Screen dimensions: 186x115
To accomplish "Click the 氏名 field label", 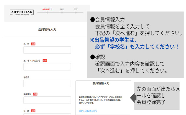I will coord(27,44).
